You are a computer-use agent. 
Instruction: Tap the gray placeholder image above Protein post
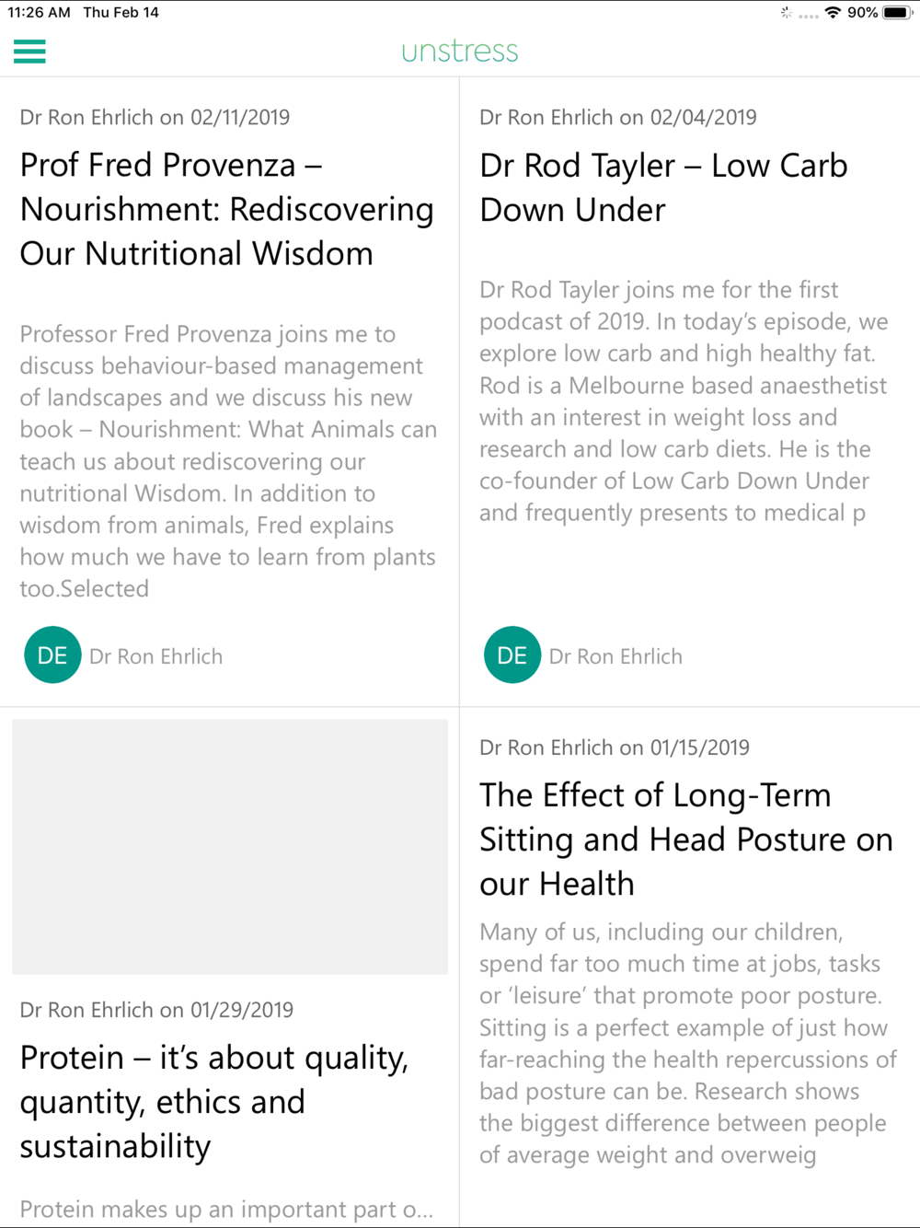230,847
